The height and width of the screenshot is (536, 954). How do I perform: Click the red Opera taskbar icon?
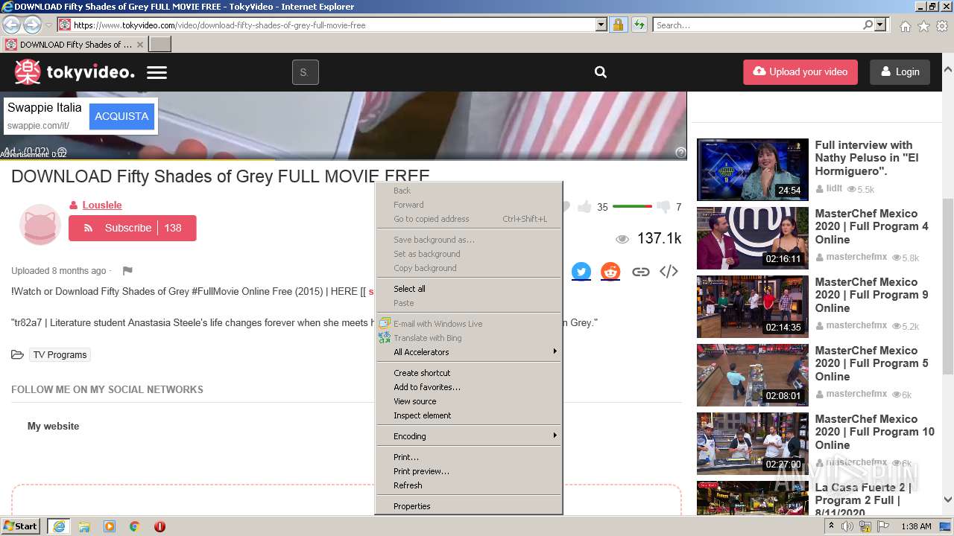pos(159,526)
